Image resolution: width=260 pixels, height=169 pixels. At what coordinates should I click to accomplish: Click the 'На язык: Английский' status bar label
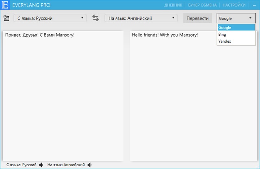pos(66,165)
